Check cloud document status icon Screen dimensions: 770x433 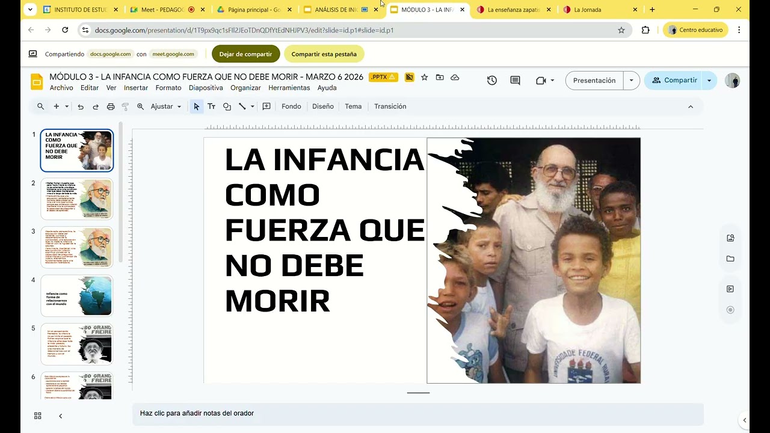pyautogui.click(x=455, y=77)
